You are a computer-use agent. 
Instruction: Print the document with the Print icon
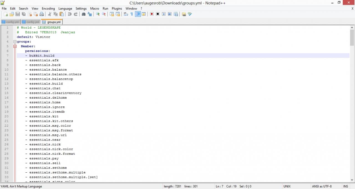pos(42,14)
